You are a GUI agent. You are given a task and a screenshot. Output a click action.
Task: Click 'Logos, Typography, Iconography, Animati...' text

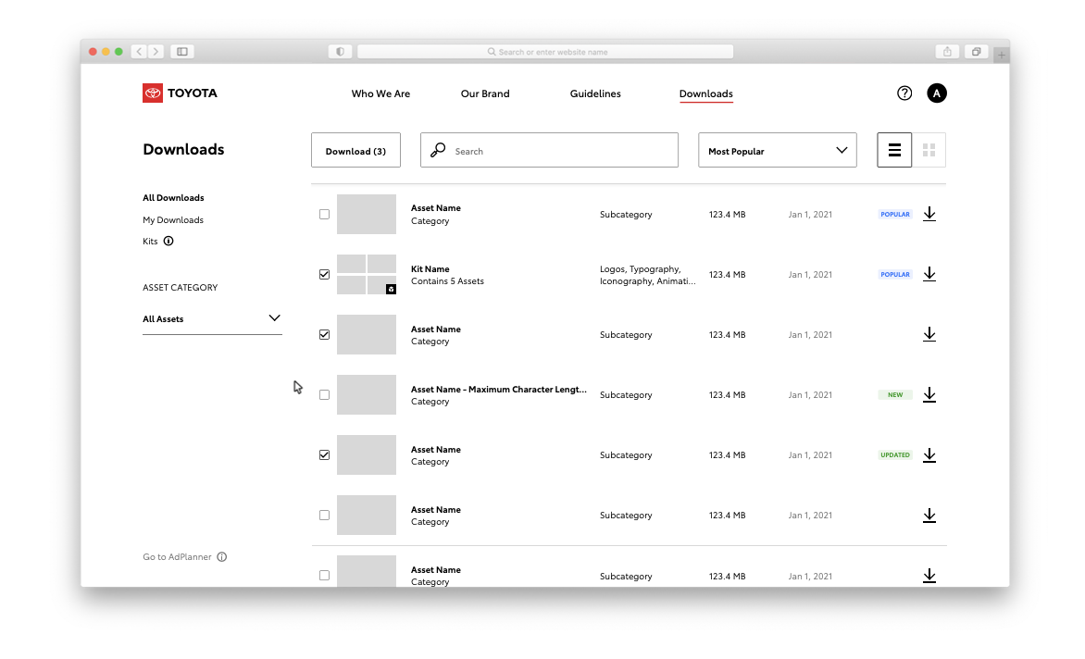click(648, 275)
